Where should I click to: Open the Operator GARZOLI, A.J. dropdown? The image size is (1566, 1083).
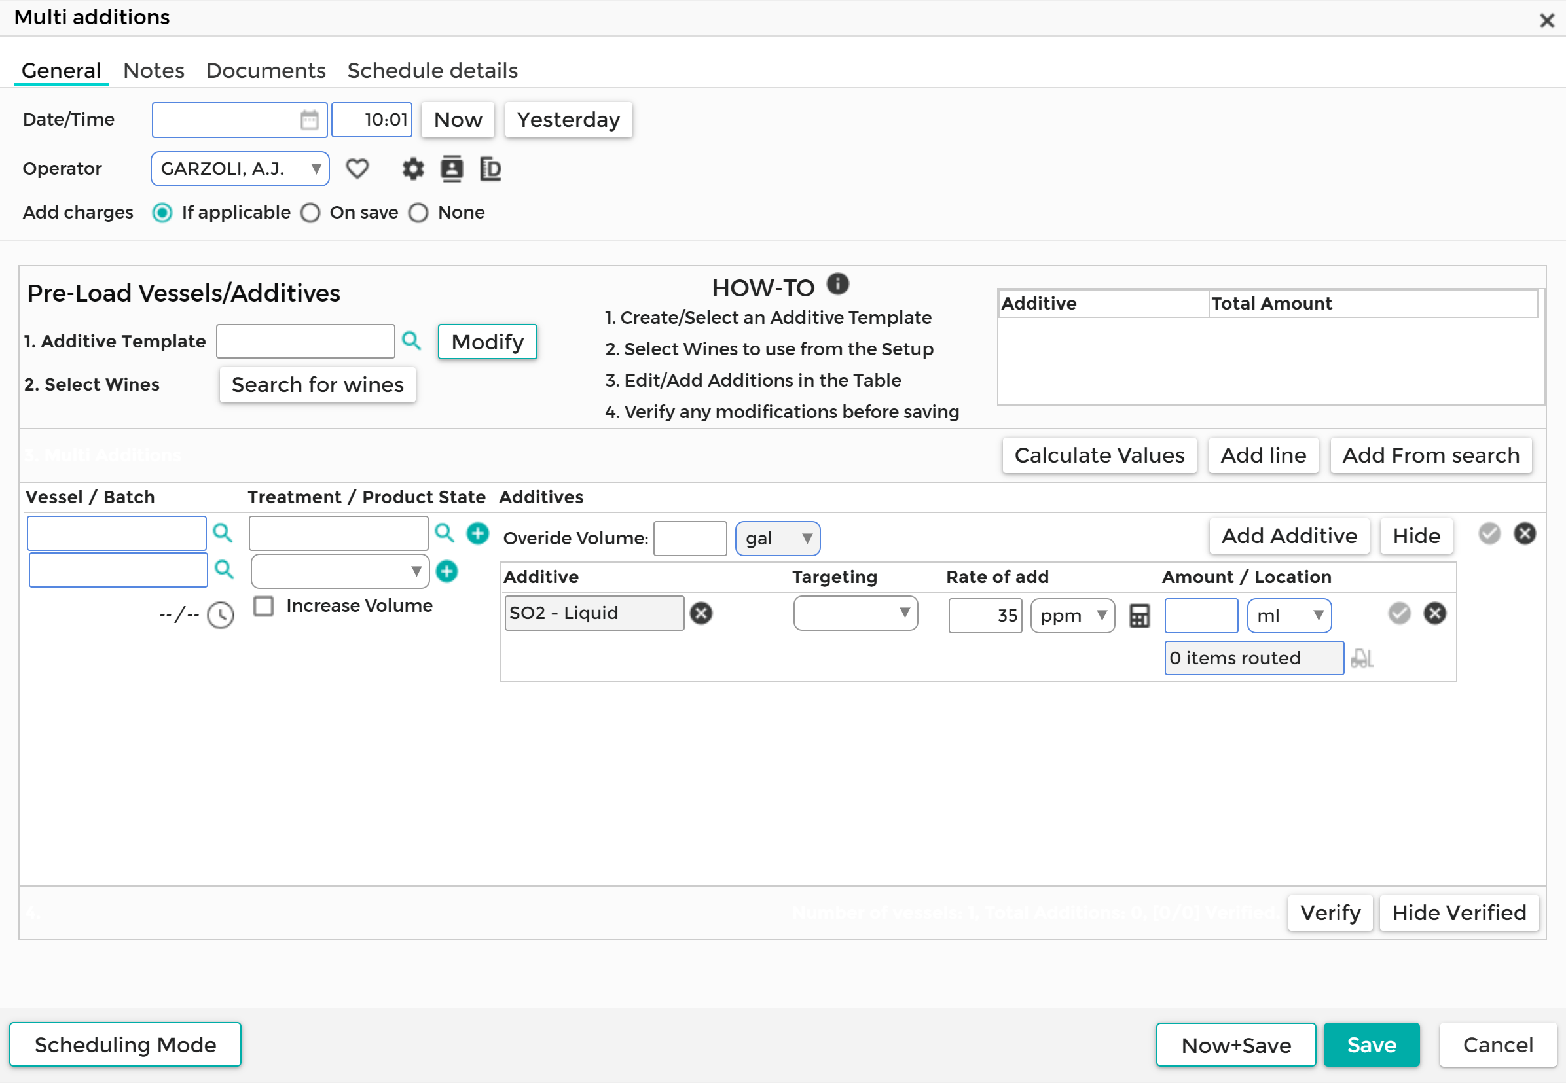point(240,169)
